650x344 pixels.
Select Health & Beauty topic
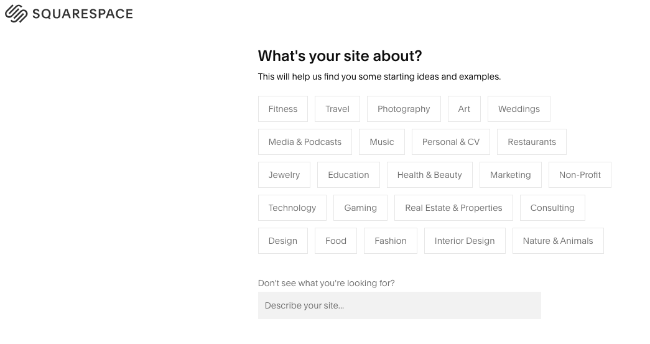pos(429,175)
